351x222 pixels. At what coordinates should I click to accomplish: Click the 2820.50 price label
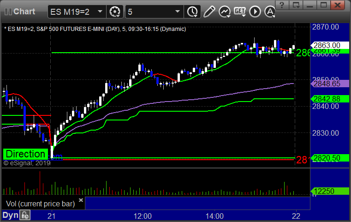click(x=330, y=158)
